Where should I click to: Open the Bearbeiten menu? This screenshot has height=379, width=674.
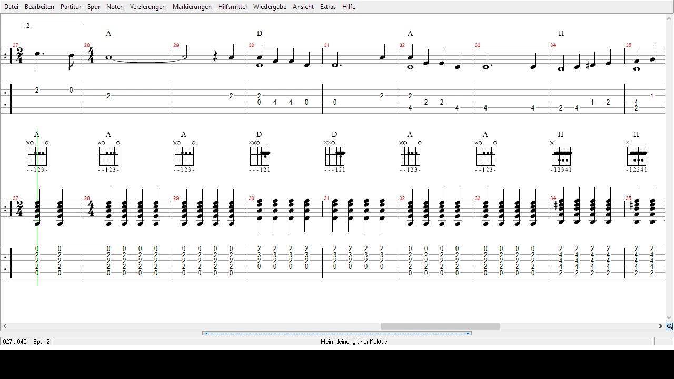(x=39, y=7)
